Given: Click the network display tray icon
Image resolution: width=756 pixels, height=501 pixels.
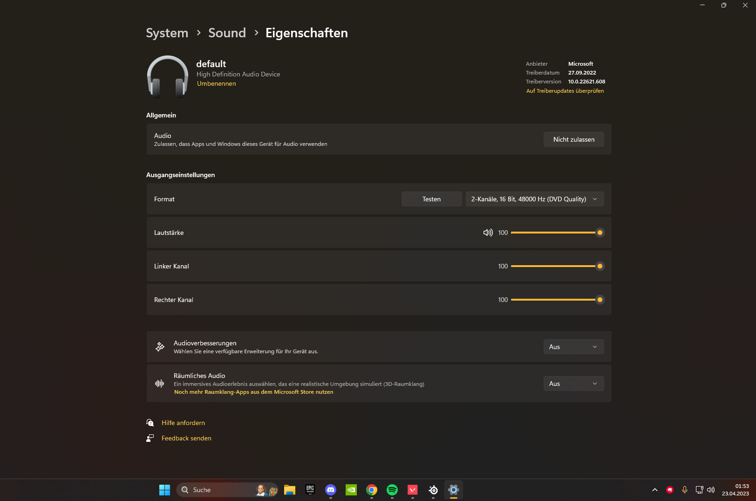Looking at the screenshot, I should (699, 490).
